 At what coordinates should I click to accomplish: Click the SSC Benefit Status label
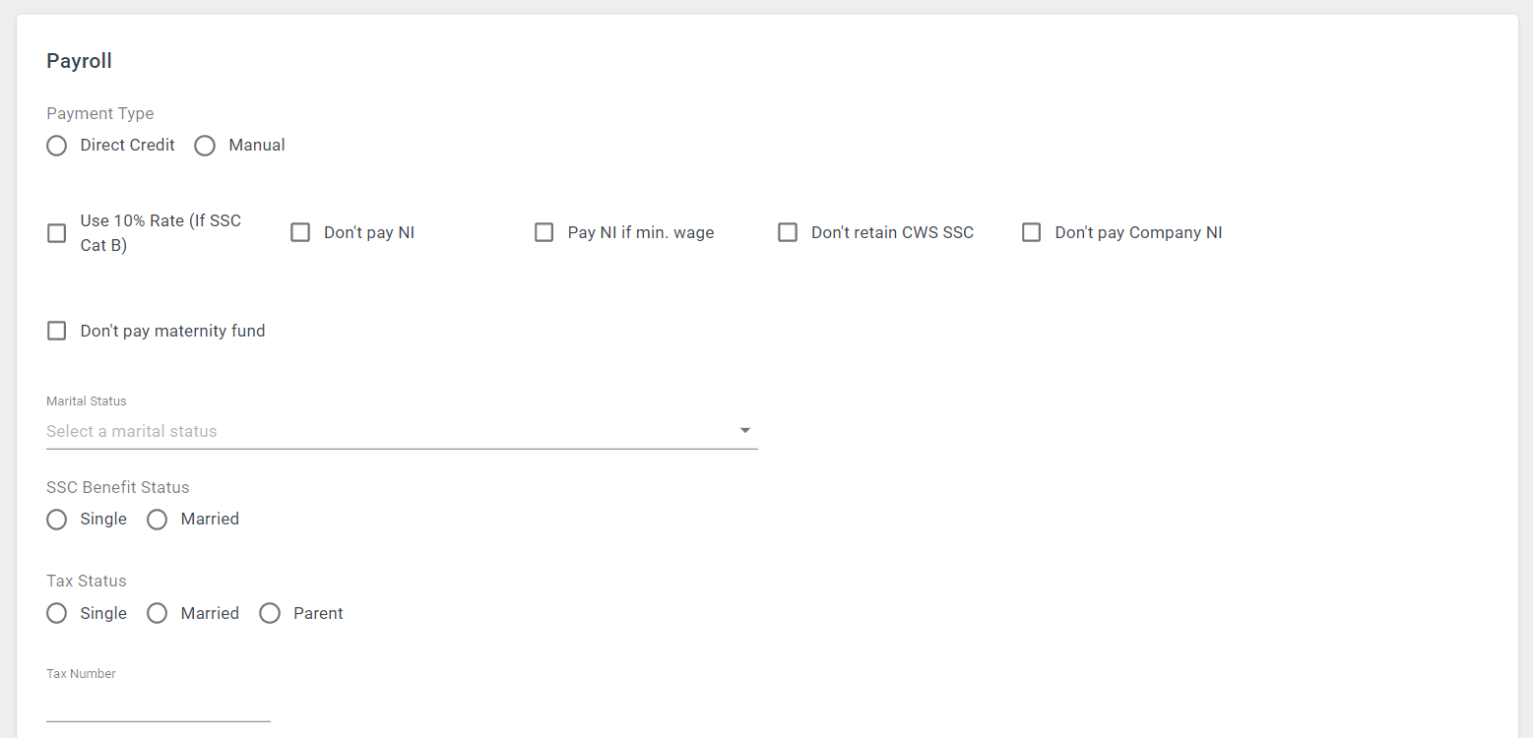[118, 487]
